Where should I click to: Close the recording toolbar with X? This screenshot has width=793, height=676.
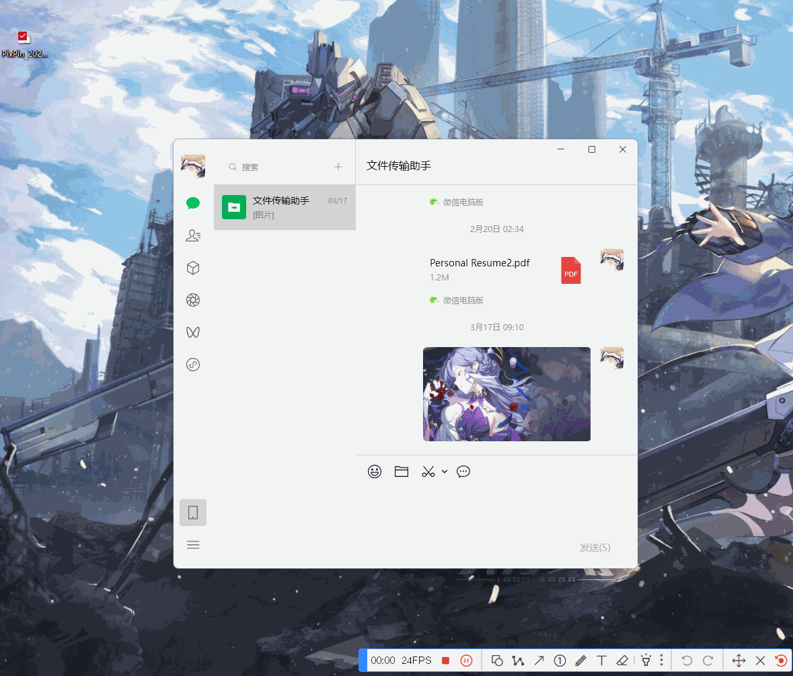coord(760,661)
